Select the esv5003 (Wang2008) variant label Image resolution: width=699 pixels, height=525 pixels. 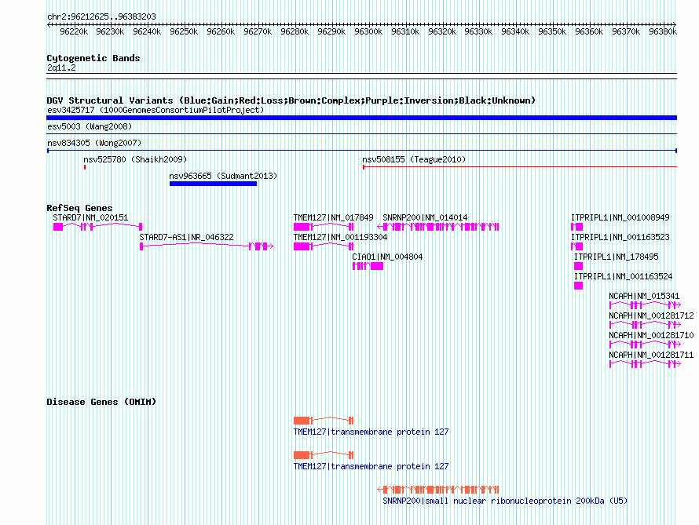[x=90, y=126]
